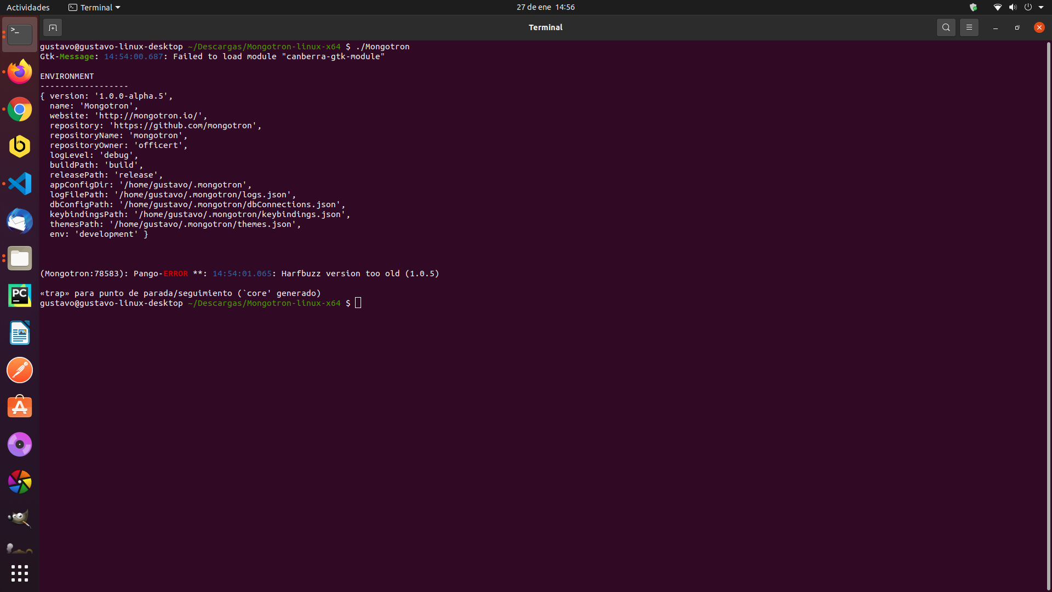This screenshot has height=592, width=1052.
Task: Open the clock and calendar panel
Action: [x=545, y=7]
